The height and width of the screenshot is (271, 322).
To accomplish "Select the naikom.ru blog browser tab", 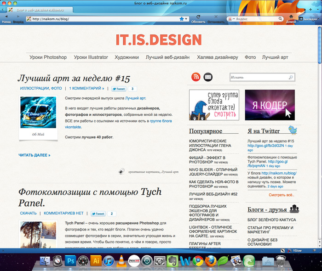I will click(40, 10).
